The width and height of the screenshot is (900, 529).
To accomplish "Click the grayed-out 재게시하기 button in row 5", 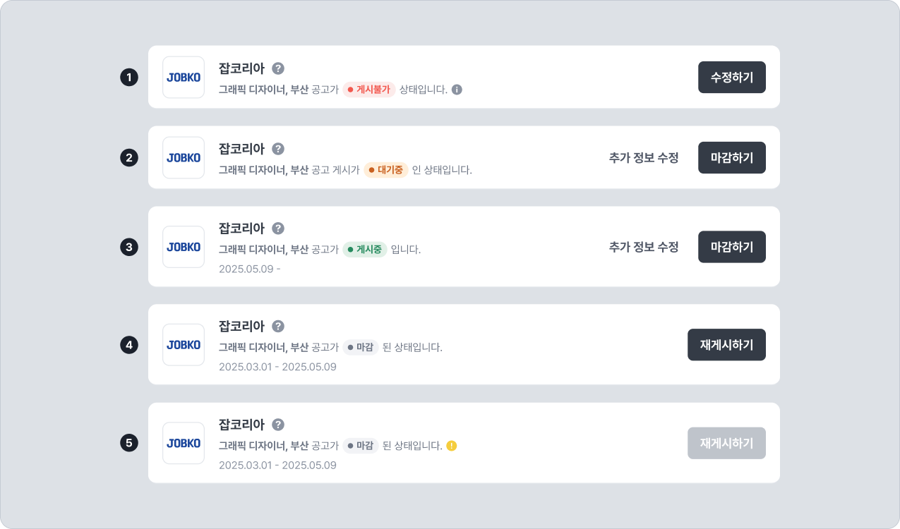I will [726, 443].
